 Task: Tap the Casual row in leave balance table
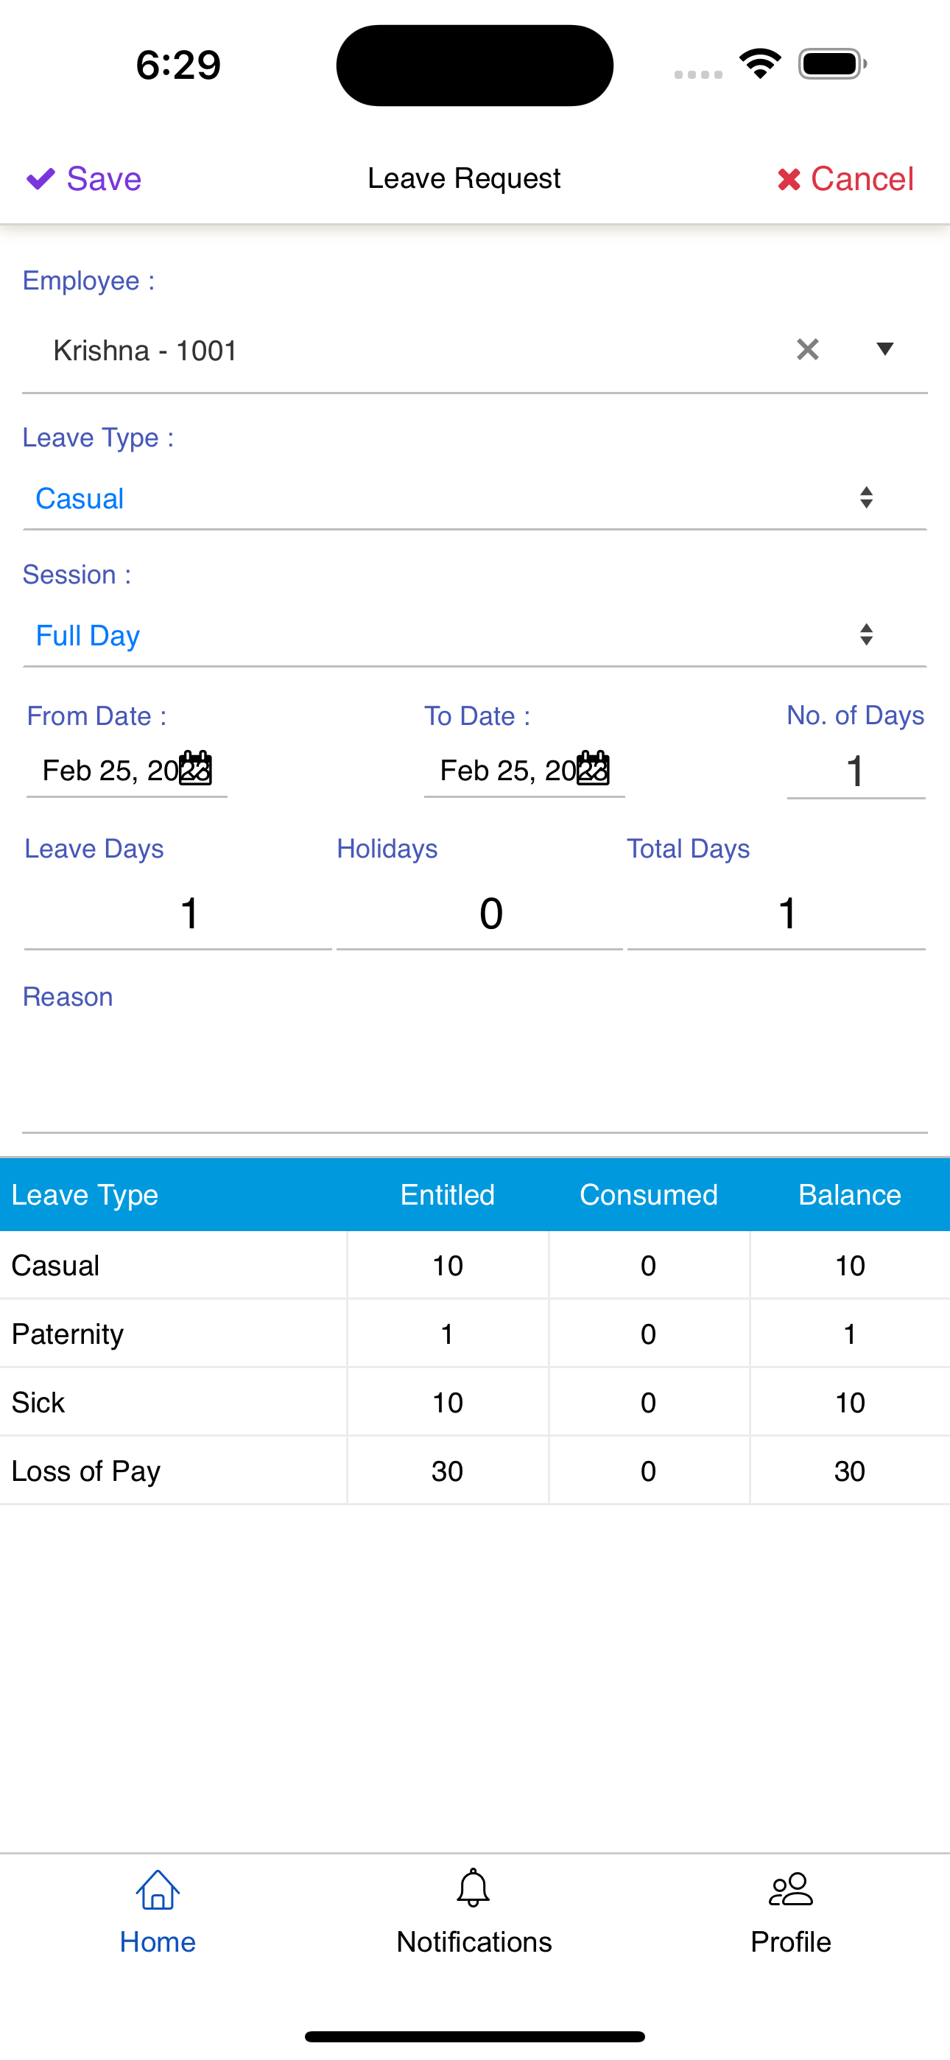point(475,1266)
